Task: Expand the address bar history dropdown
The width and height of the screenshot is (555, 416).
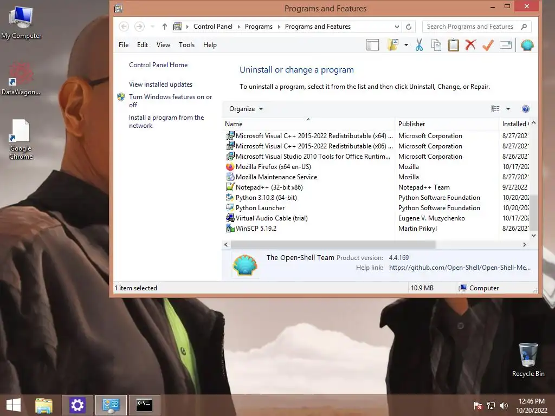Action: [x=397, y=27]
